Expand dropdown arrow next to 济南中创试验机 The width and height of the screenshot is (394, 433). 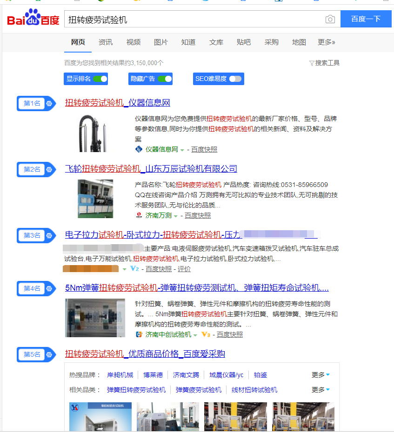point(195,335)
